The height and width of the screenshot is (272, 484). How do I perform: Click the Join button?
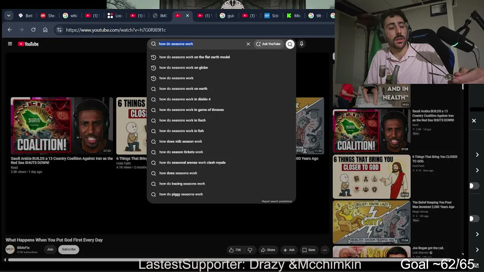click(50, 249)
